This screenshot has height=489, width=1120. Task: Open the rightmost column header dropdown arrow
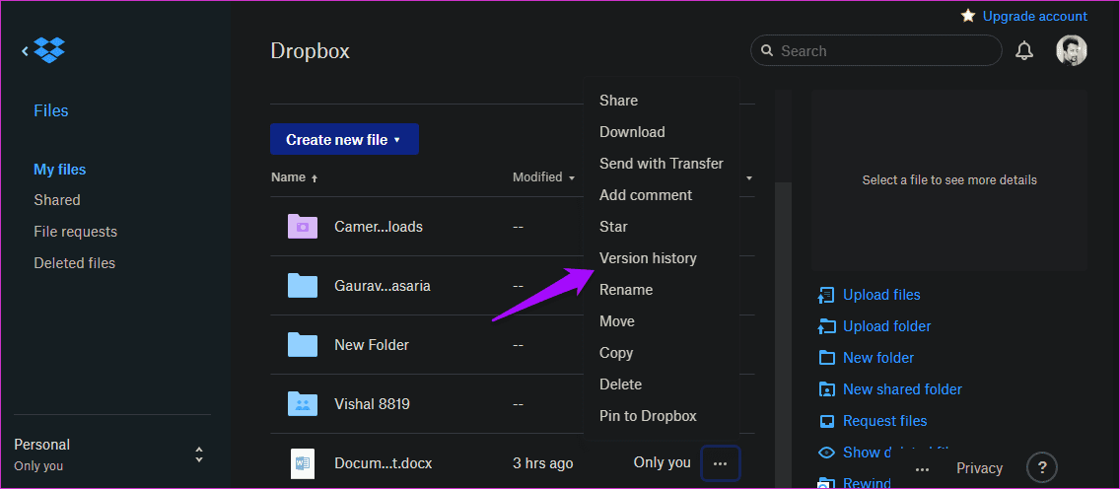click(x=749, y=177)
